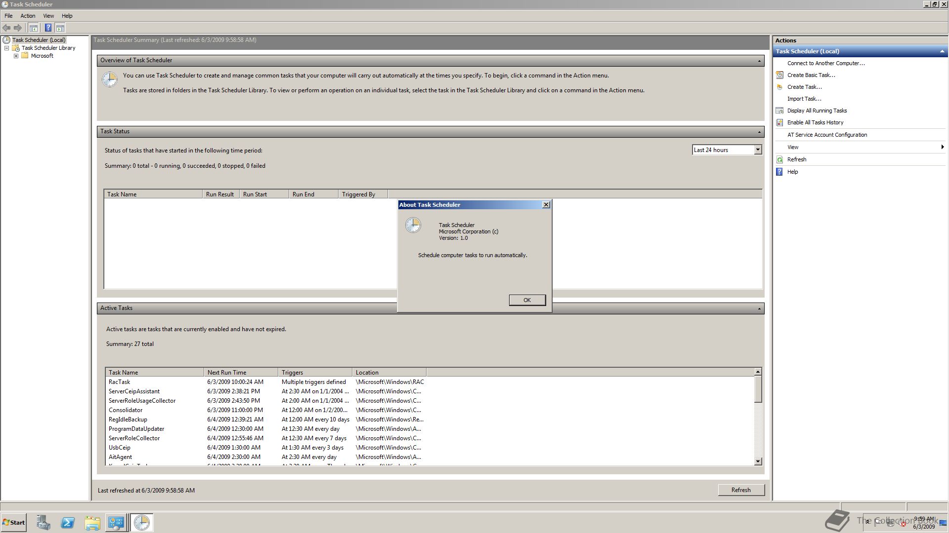This screenshot has width=949, height=533.
Task: Click the Create Basic Task icon in Actions
Action: coord(780,75)
